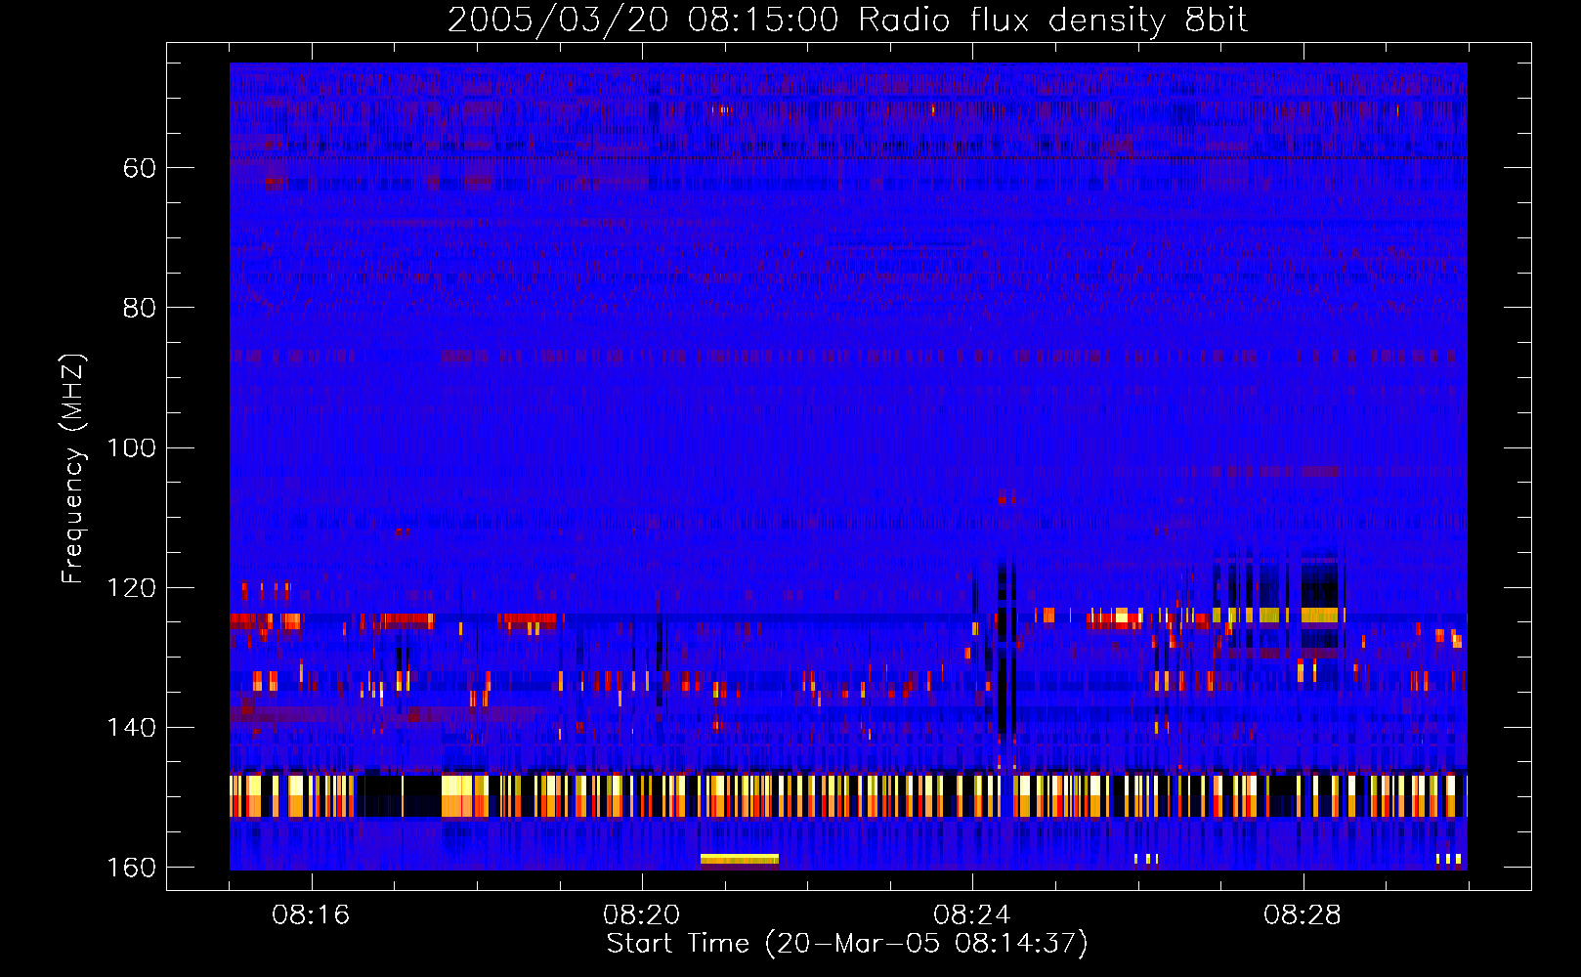Click the yellow horizontal burst bar near 160 MHz

(x=740, y=859)
